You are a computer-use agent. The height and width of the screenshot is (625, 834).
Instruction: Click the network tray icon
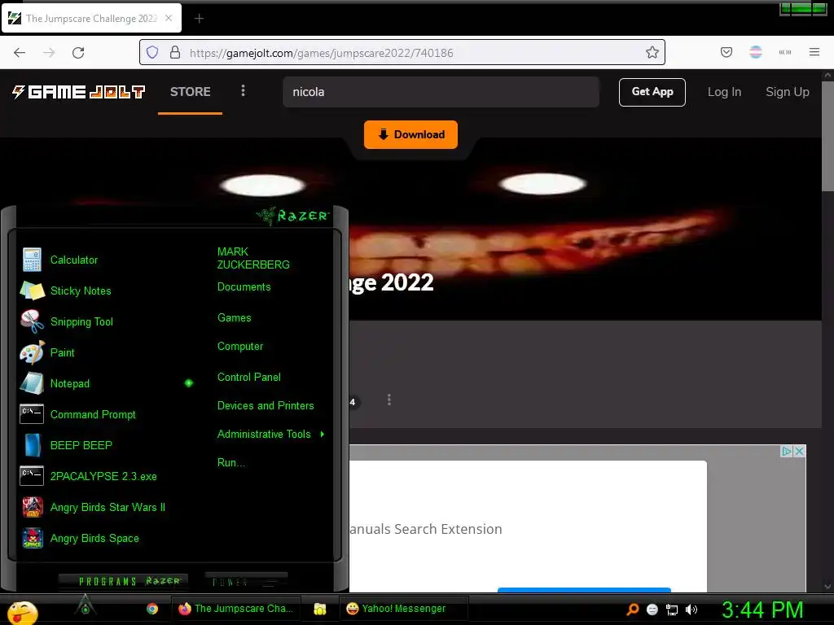point(672,610)
